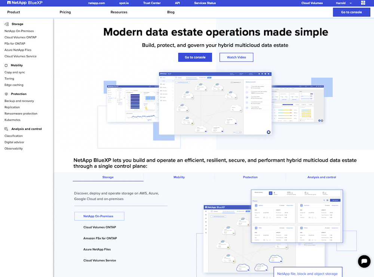Open Digital advisor in sidebar

pyautogui.click(x=14, y=142)
